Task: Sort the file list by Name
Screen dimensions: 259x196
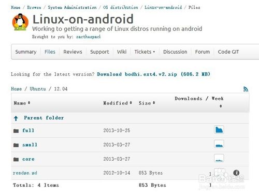Action: [x=22, y=103]
